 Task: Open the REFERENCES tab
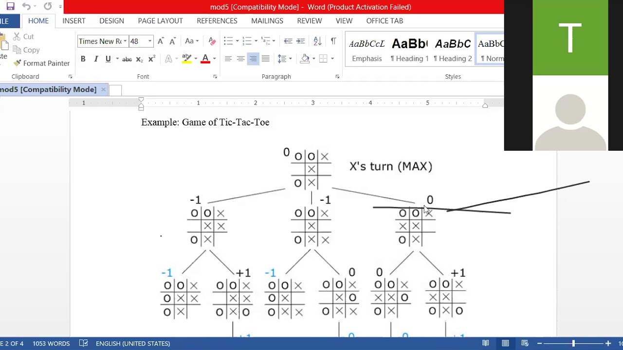[217, 21]
